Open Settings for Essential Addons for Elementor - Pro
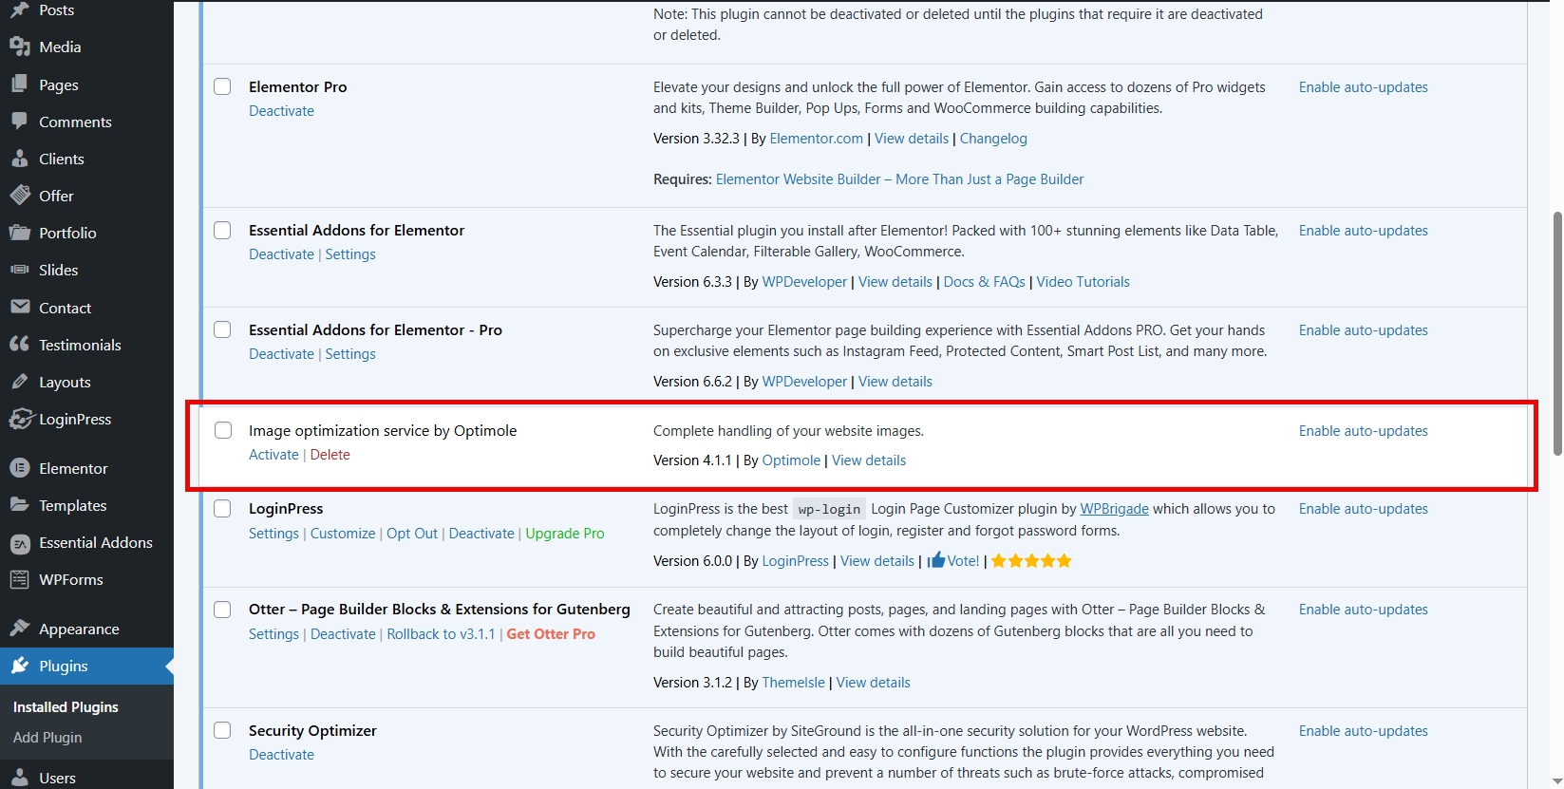The height and width of the screenshot is (789, 1564). pyautogui.click(x=350, y=354)
